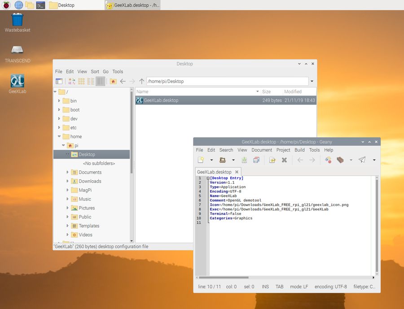This screenshot has width=404, height=309.
Task: Open the dropdown after the run icon
Action: pyautogui.click(x=374, y=160)
